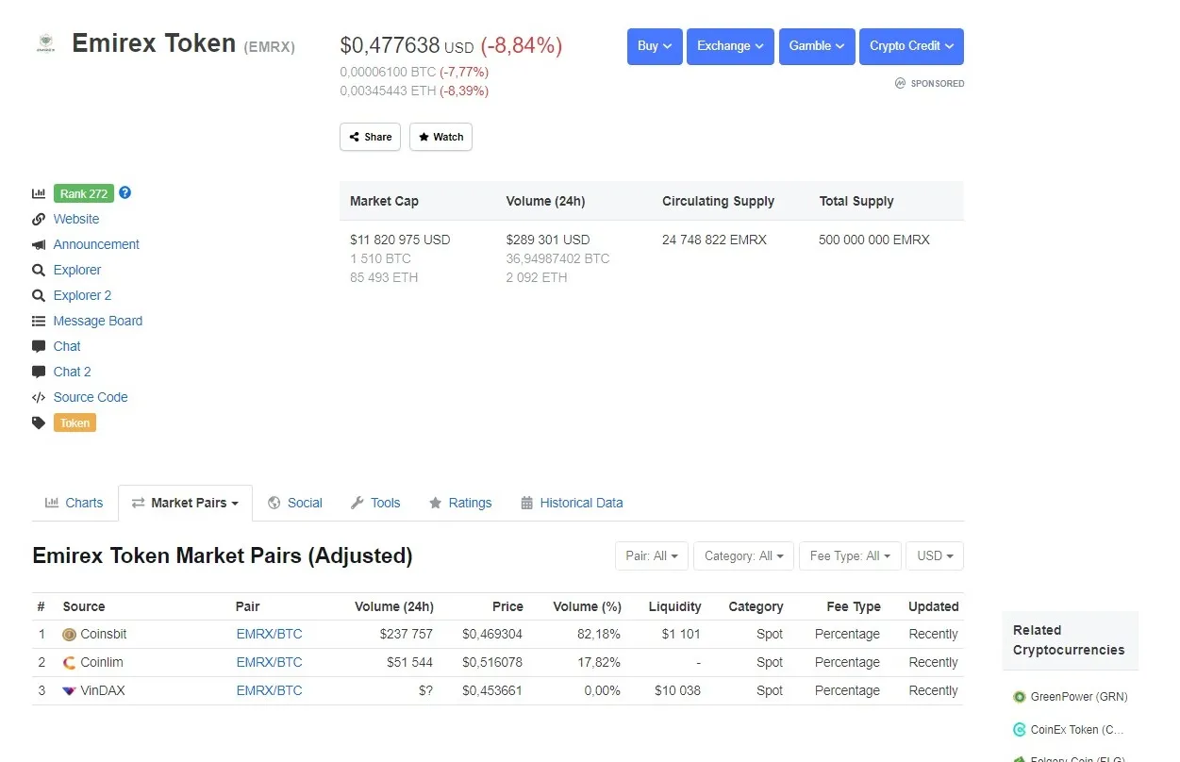The image size is (1180, 762).
Task: Click the $11 820 975 USD market cap
Action: pos(400,240)
